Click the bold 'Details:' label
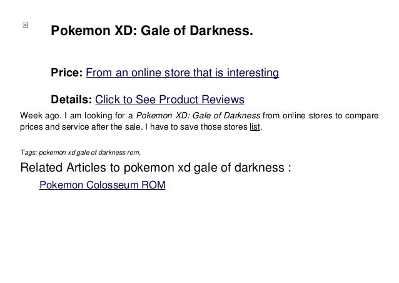 (71, 100)
